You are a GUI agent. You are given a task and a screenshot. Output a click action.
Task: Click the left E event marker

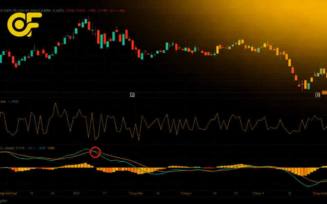coord(132,95)
